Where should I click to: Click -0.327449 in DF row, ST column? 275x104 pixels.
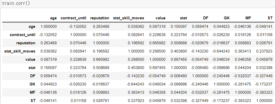point(264,76)
